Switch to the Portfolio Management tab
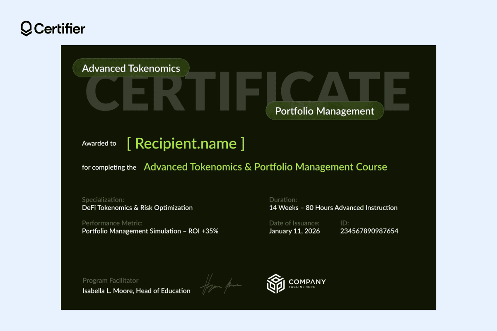The image size is (497, 331). pos(325,110)
